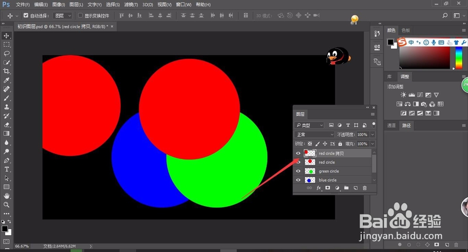The width and height of the screenshot is (468, 252).
Task: Add a Gradient Map adjustment
Action: click(x=436, y=113)
